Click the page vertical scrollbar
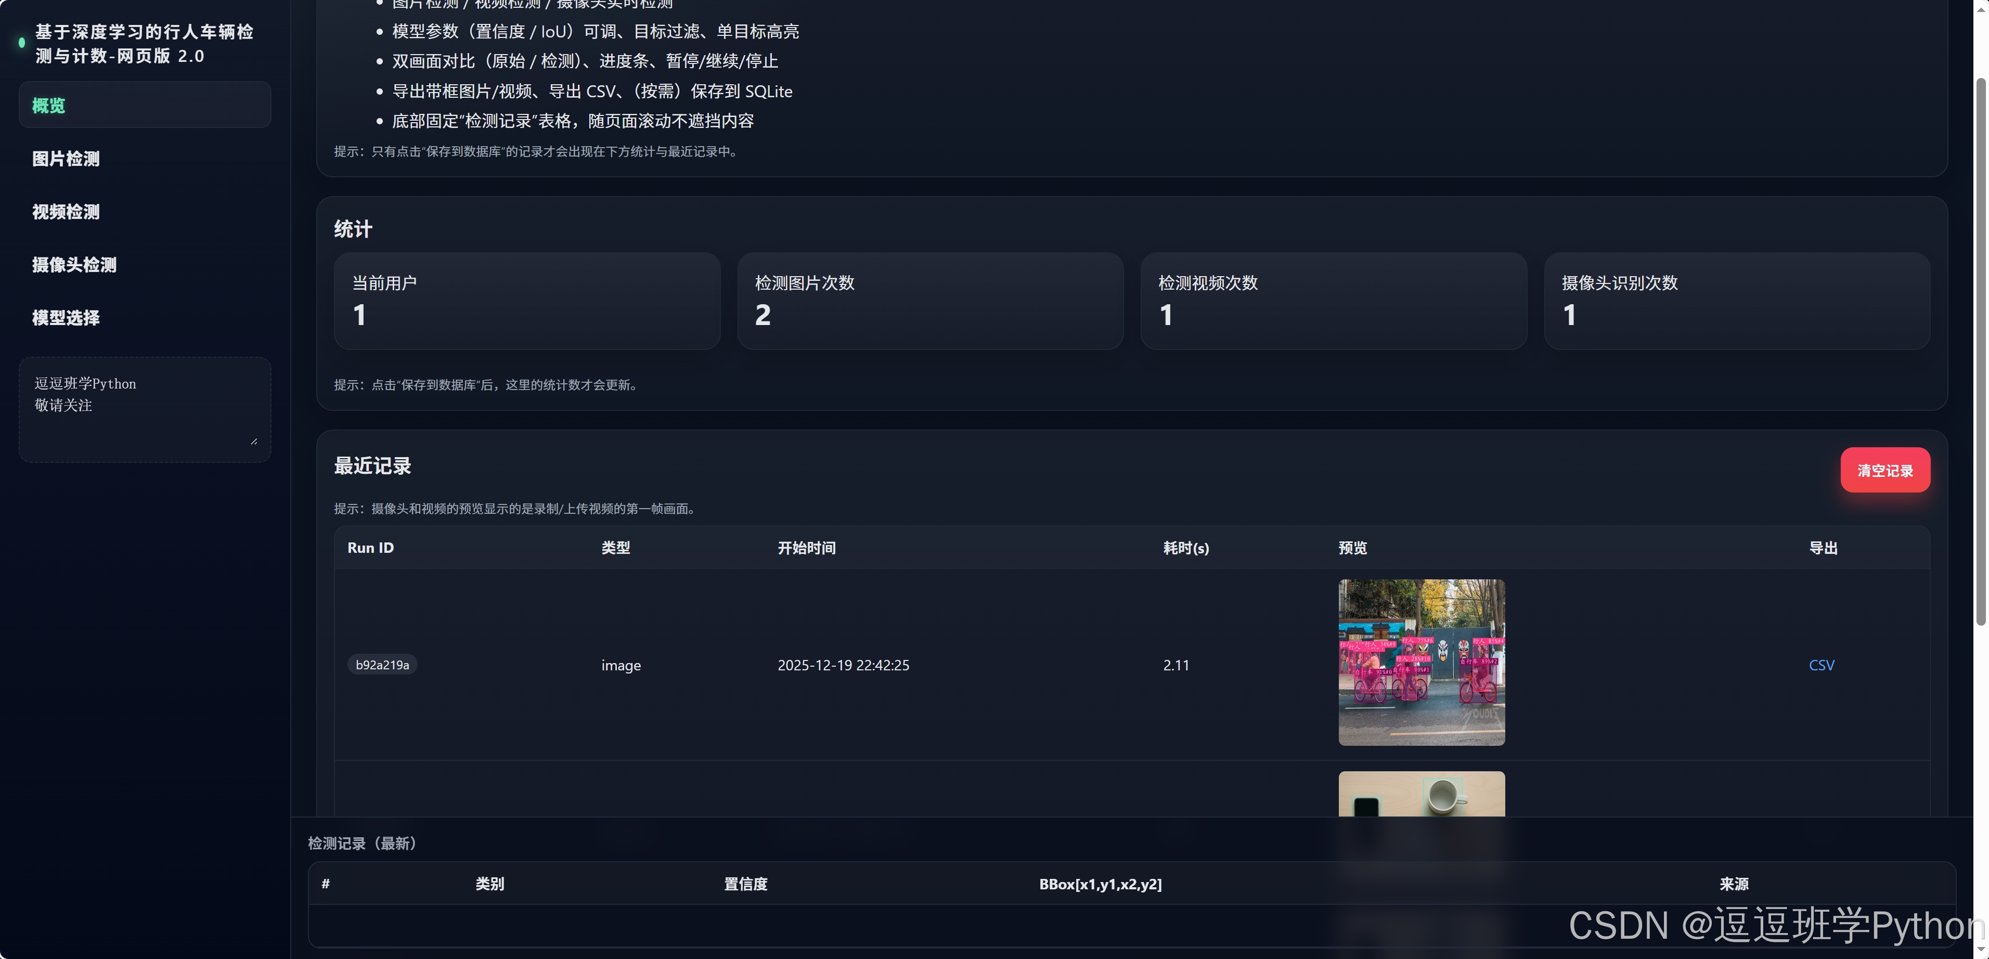1989x959 pixels. 1981,352
